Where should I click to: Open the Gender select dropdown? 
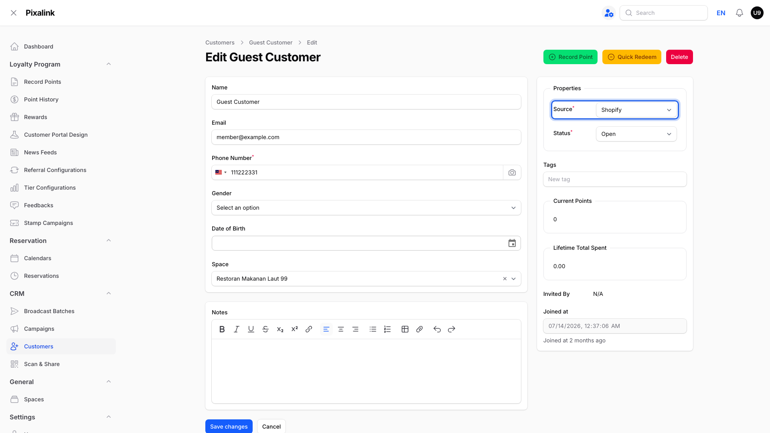tap(366, 208)
